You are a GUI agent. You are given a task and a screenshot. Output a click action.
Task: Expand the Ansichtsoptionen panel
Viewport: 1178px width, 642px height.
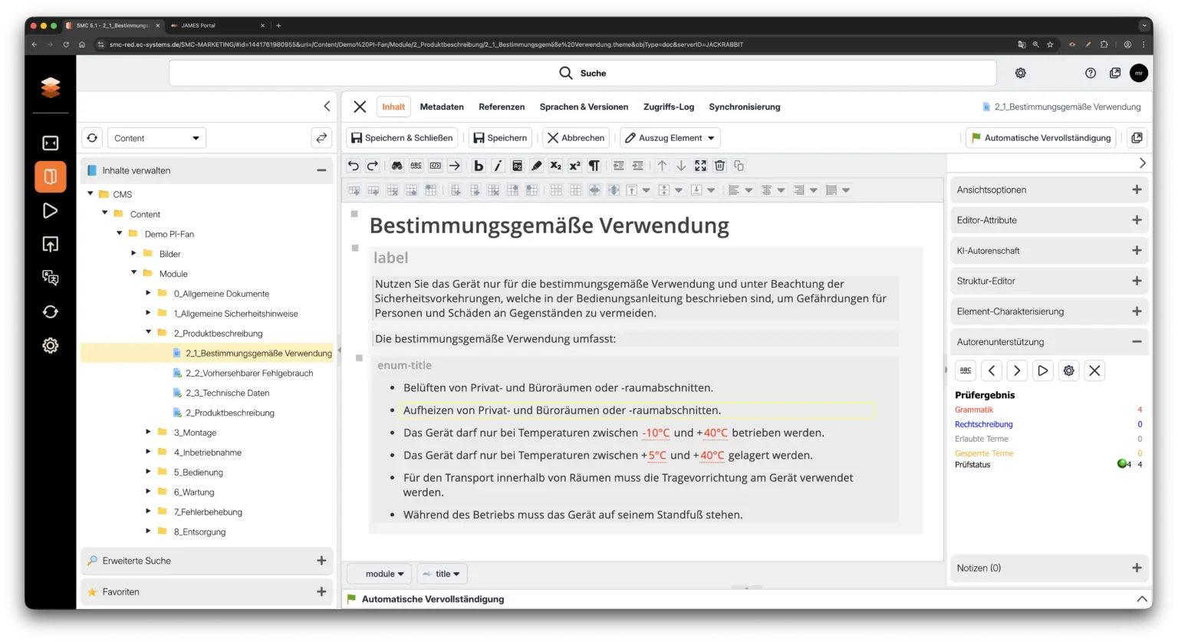click(x=1136, y=189)
